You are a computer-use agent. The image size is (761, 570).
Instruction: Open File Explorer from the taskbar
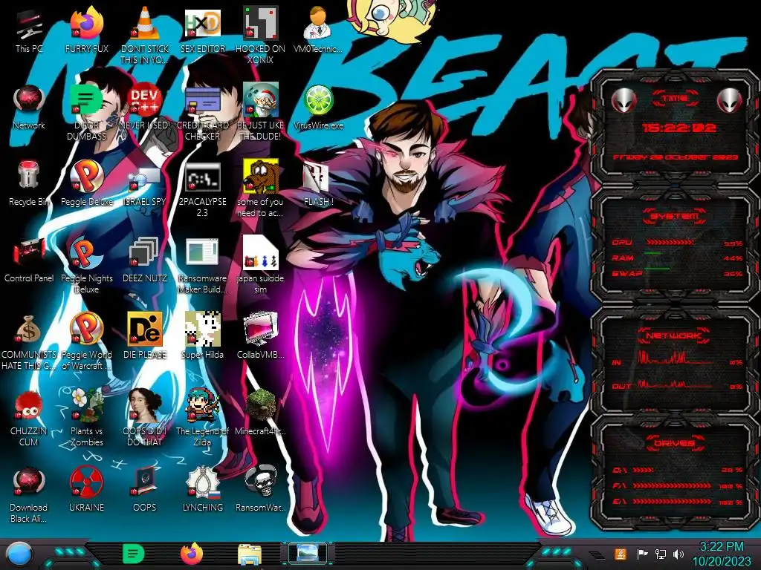coord(250,554)
